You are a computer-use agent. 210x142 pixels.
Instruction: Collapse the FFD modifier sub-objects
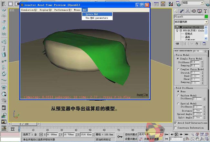pyautogui.click(x=181, y=31)
